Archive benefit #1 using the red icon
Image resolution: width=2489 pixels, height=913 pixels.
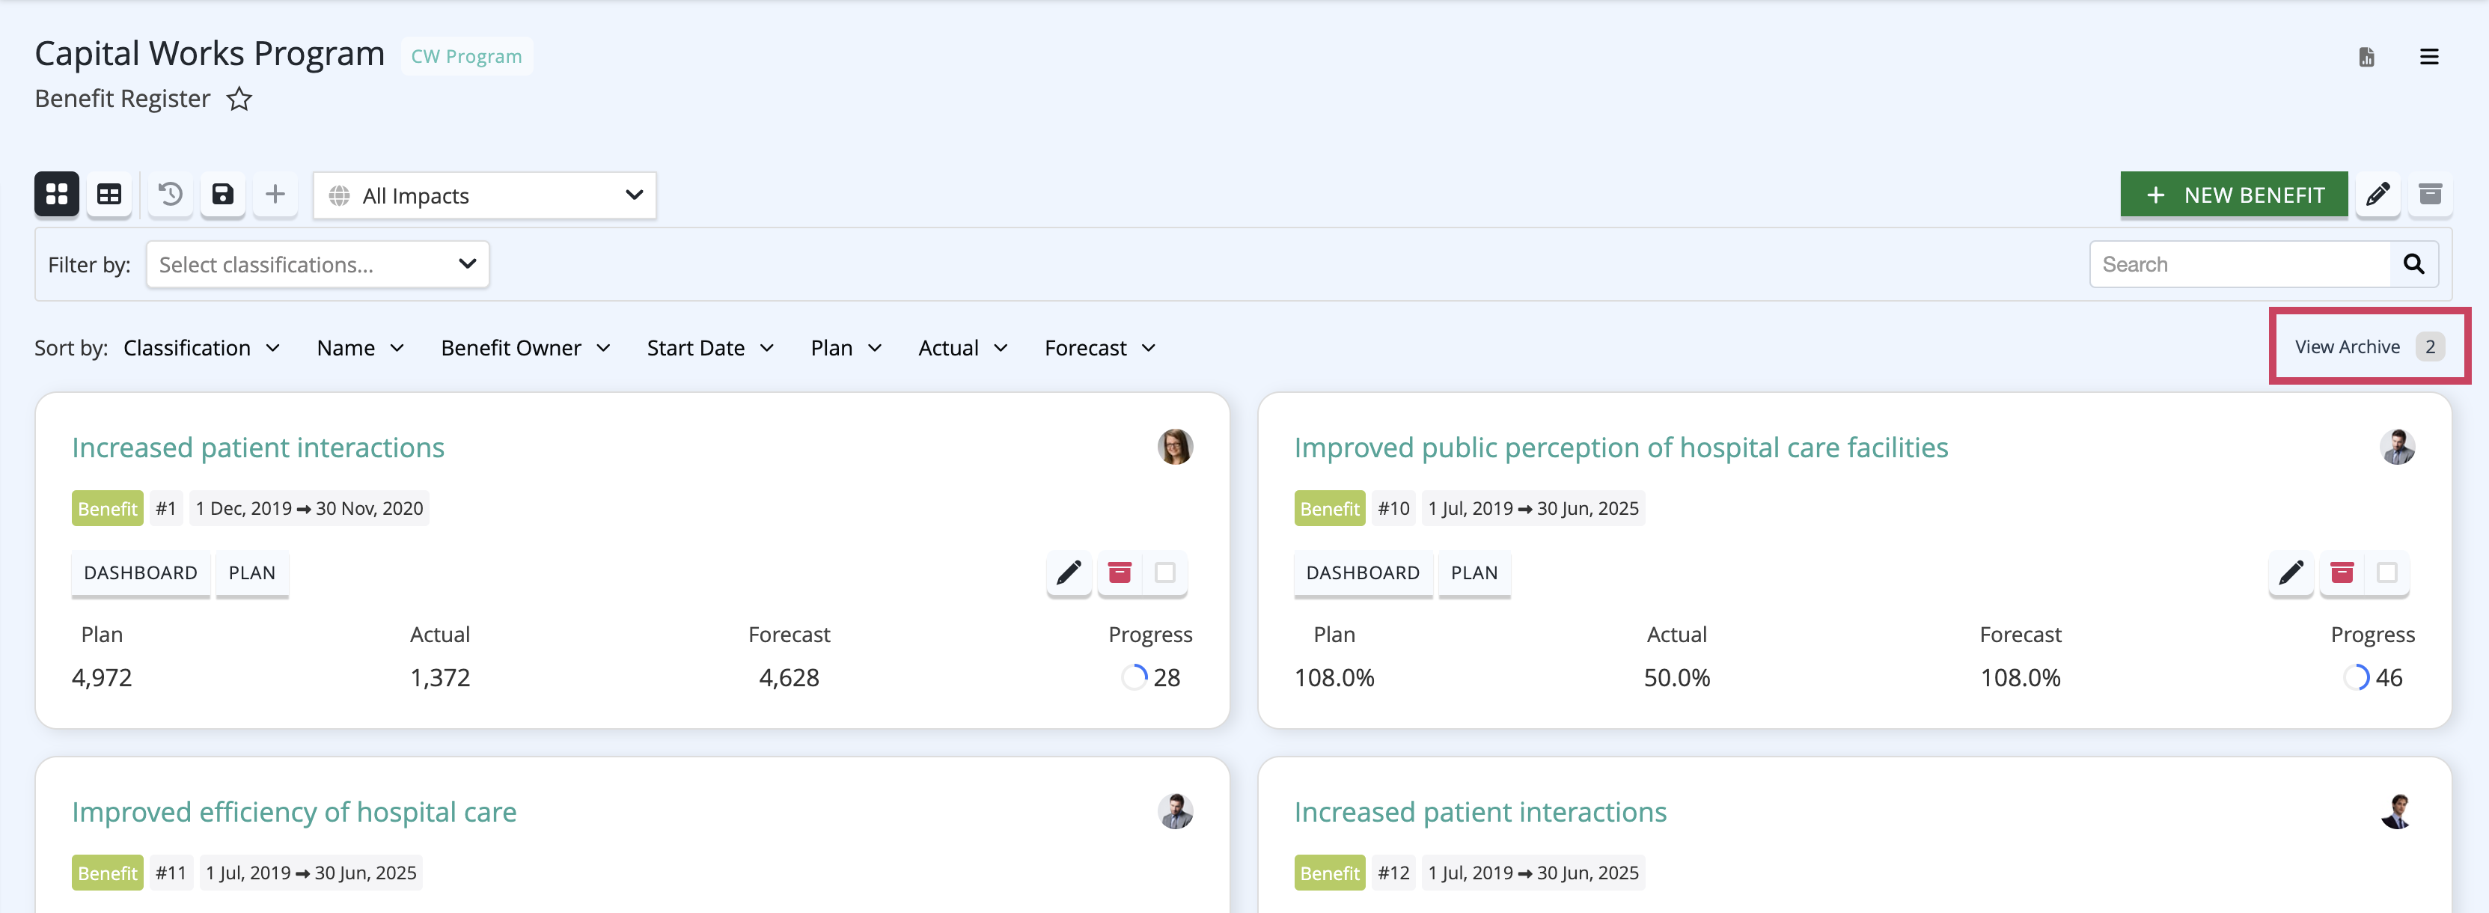tap(1119, 573)
